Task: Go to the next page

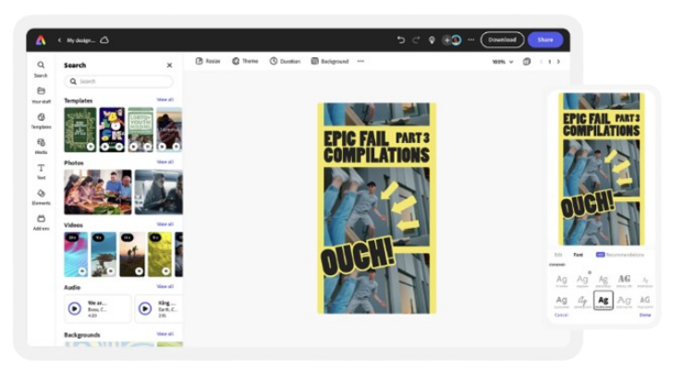Action: pos(558,62)
